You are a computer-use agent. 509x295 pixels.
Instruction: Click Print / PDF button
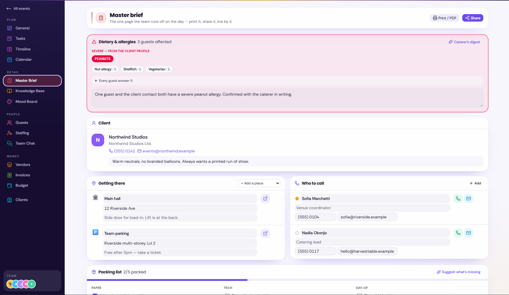coord(444,18)
